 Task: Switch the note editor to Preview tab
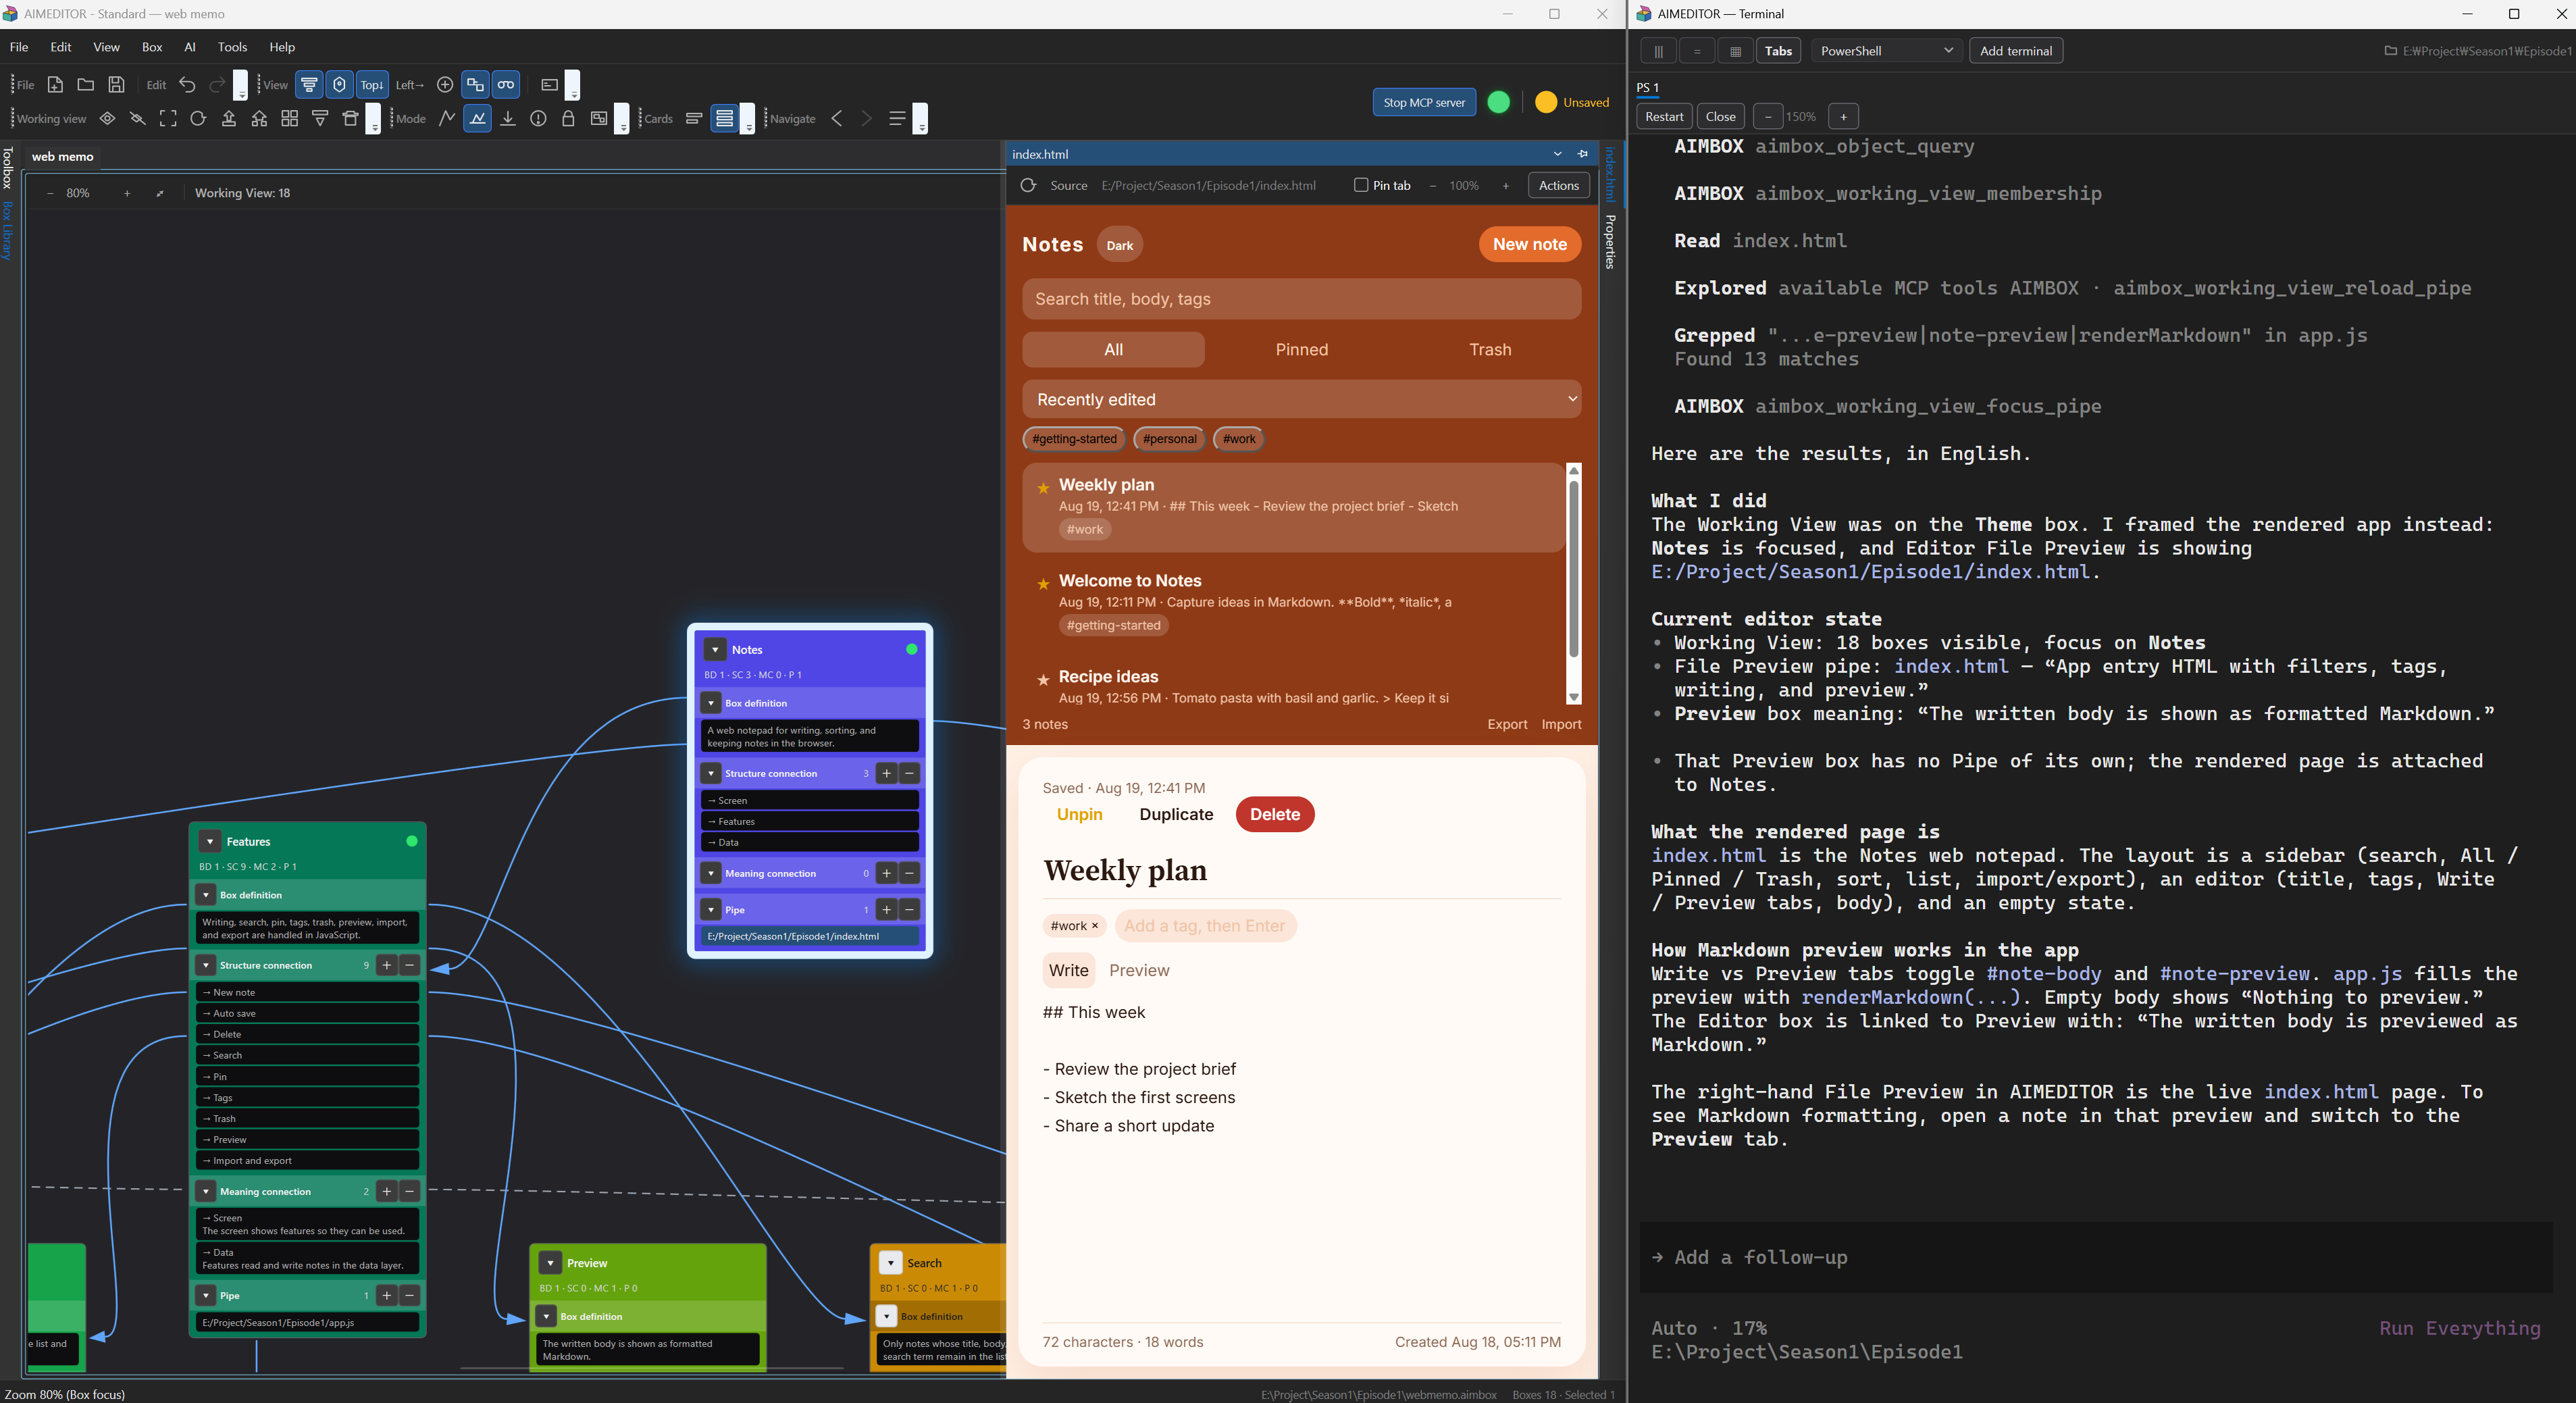[1138, 970]
